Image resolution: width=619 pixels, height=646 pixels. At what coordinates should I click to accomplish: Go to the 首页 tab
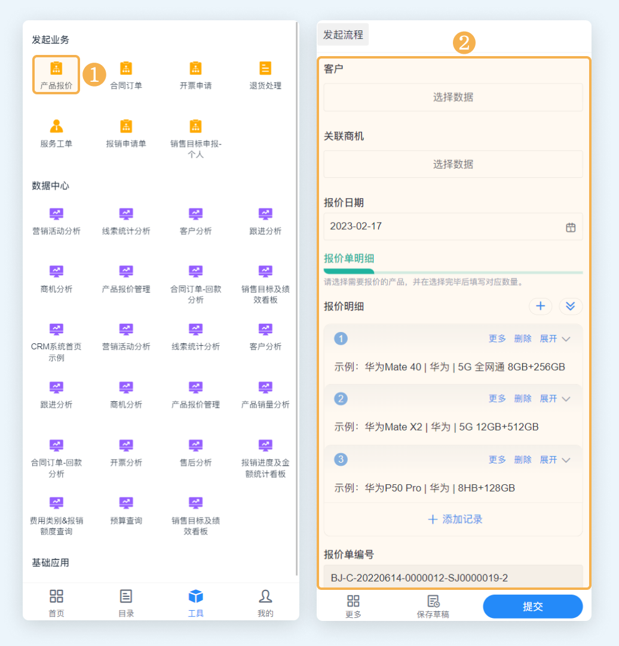[x=56, y=603]
